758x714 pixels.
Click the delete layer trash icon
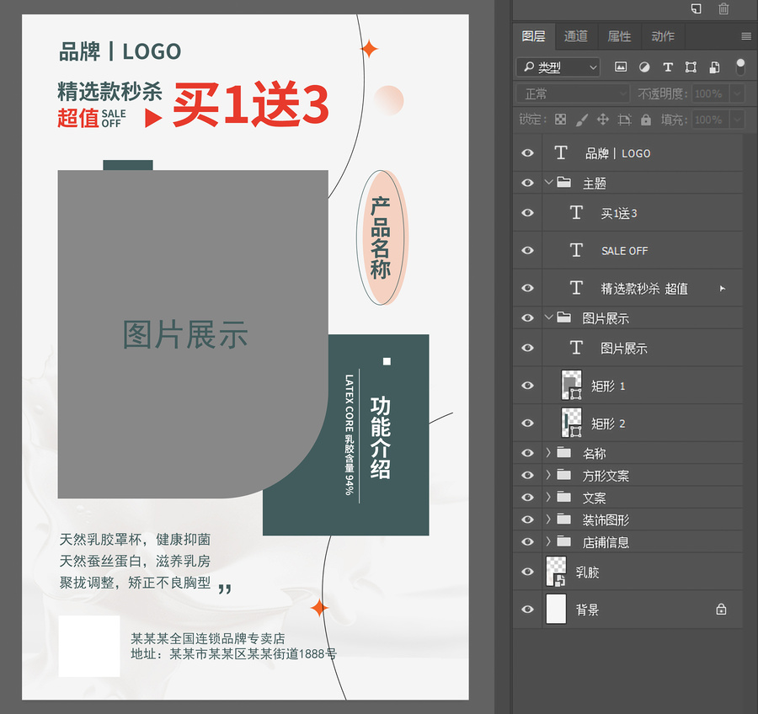click(x=723, y=8)
